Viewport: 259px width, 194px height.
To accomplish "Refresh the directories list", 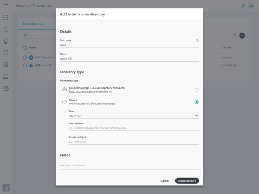I will click(x=235, y=36).
